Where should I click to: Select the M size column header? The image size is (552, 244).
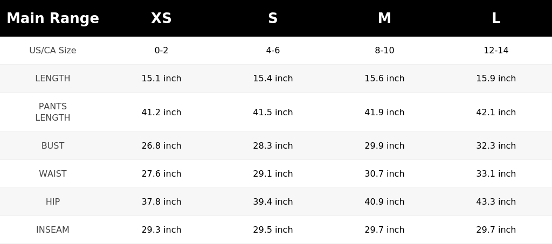point(384,18)
